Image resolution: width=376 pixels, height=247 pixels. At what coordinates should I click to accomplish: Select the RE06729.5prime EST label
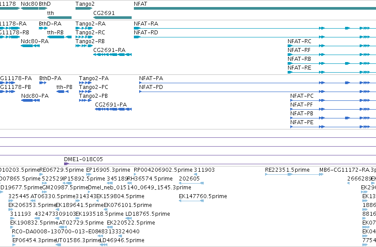pyautogui.click(x=61, y=170)
